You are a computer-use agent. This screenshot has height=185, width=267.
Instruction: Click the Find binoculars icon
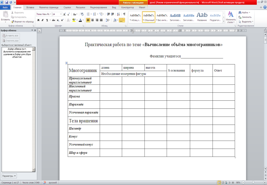click(x=240, y=12)
